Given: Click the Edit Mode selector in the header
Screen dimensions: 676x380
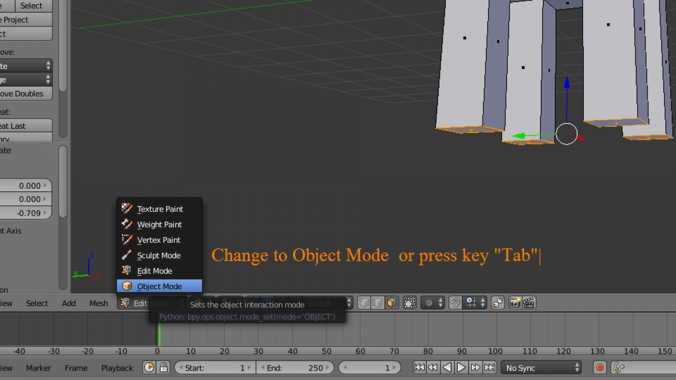Looking at the screenshot, I should 152,303.
